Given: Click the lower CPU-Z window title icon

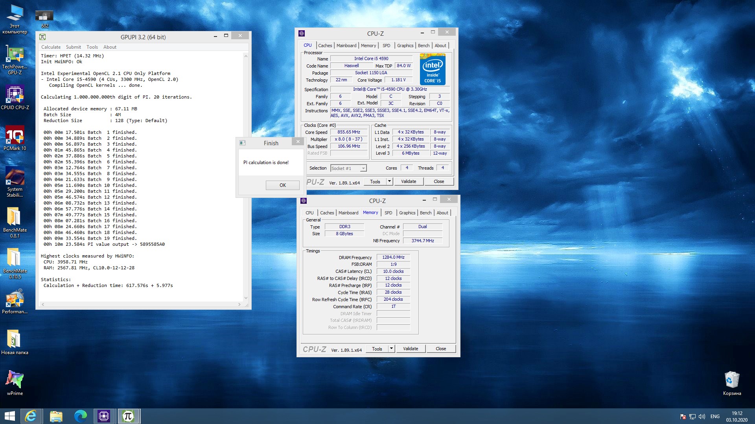Looking at the screenshot, I should coord(304,201).
